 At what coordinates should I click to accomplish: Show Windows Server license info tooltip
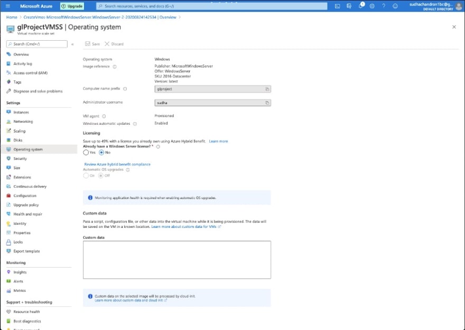click(158, 146)
